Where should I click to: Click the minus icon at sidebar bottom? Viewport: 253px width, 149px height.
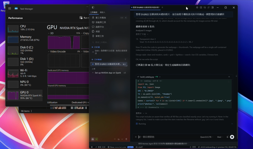pos(122,139)
